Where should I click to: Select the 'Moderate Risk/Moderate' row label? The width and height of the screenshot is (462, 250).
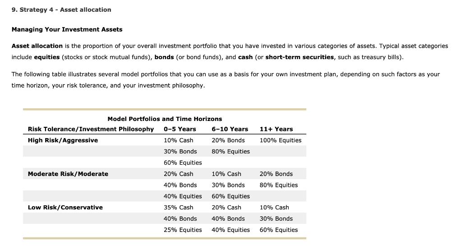click(x=68, y=174)
